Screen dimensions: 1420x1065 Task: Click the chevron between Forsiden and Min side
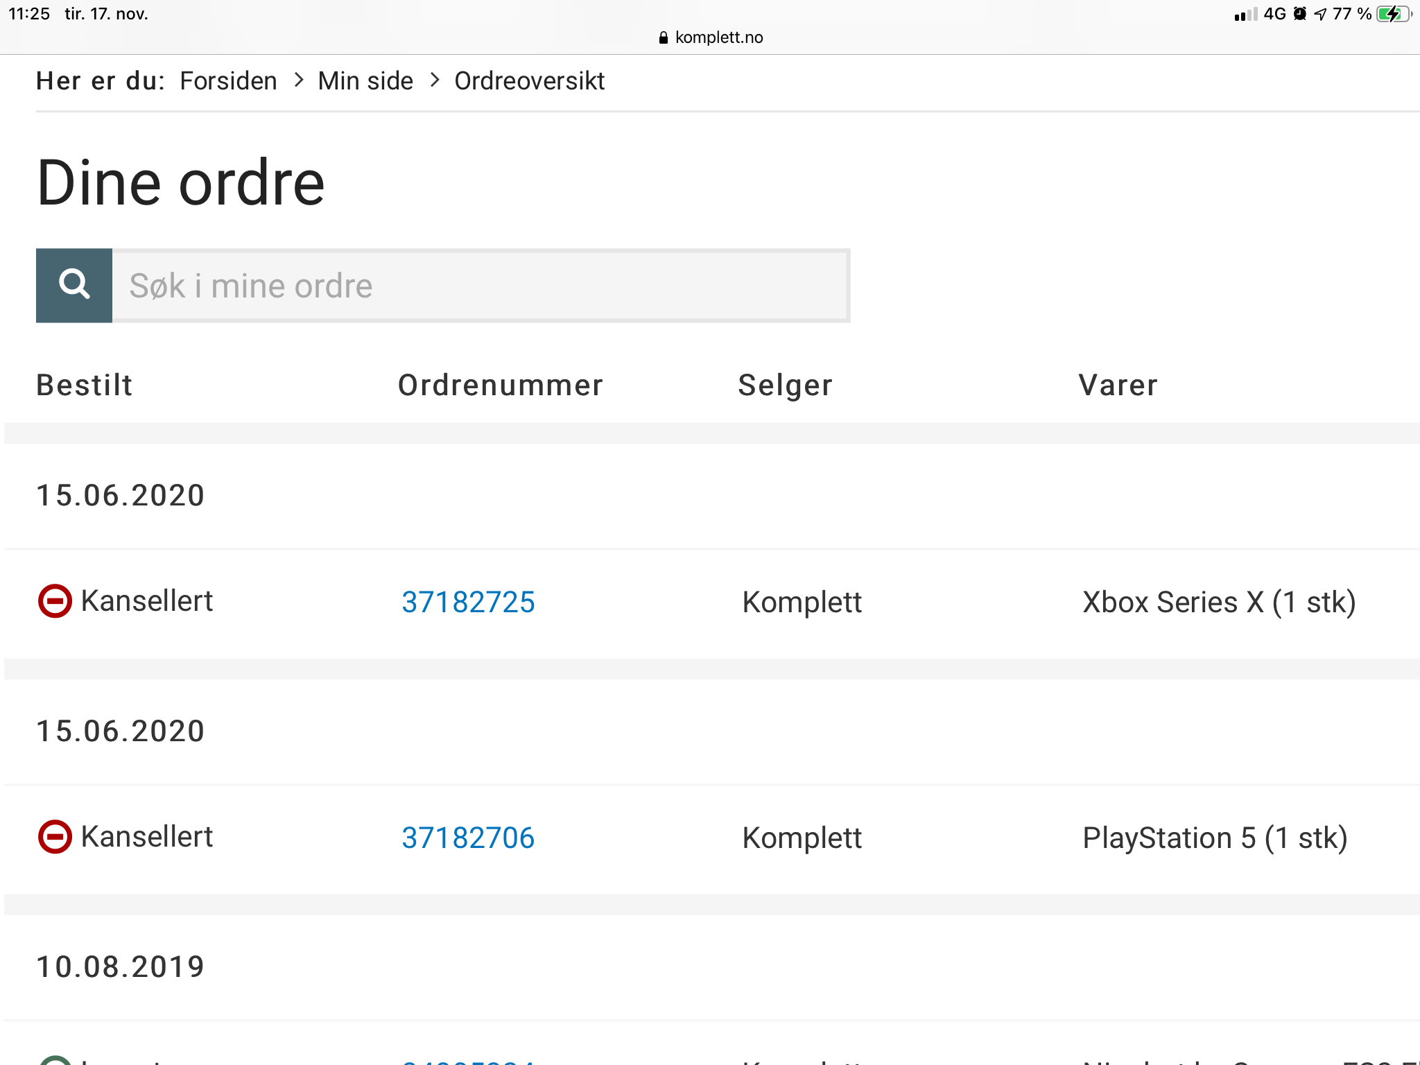point(299,80)
